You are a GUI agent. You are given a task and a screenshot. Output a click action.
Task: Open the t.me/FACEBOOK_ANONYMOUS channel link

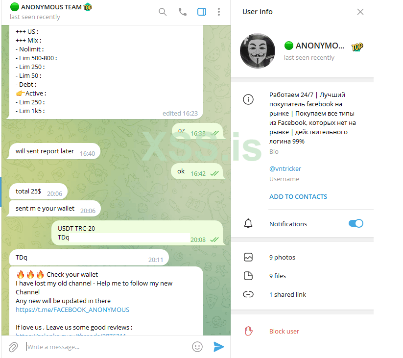pos(72,310)
